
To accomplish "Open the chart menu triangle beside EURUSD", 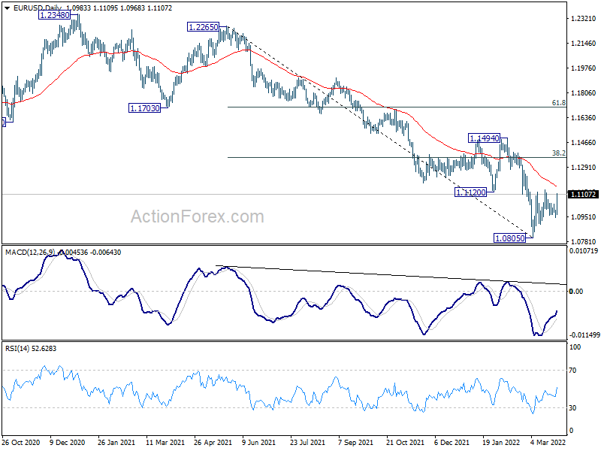I will 7,8.
